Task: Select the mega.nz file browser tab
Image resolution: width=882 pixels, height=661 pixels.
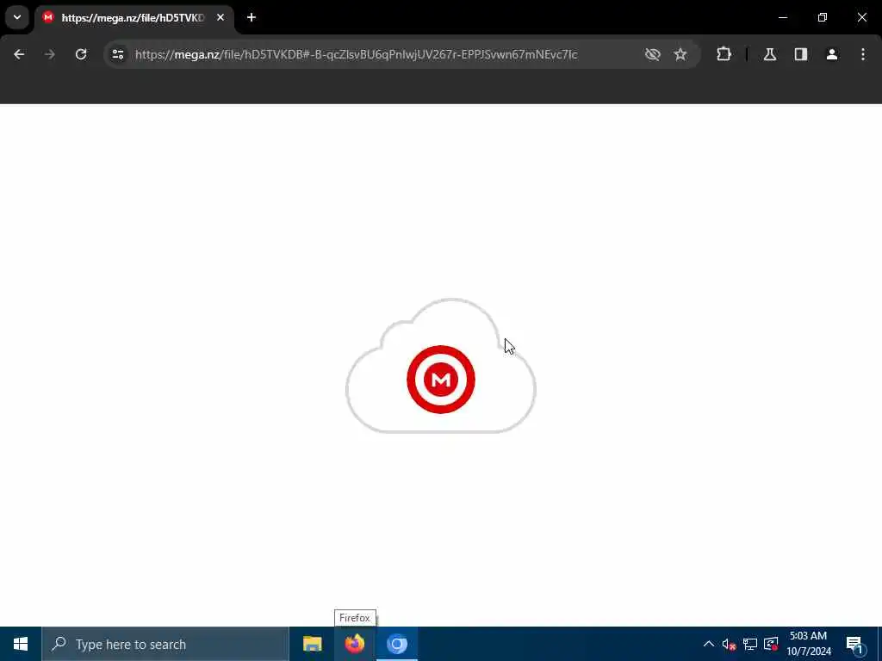Action: coord(134,18)
